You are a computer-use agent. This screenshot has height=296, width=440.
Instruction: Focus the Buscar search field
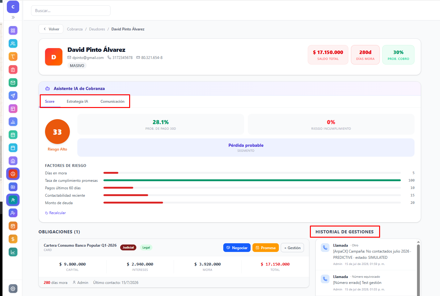click(71, 11)
